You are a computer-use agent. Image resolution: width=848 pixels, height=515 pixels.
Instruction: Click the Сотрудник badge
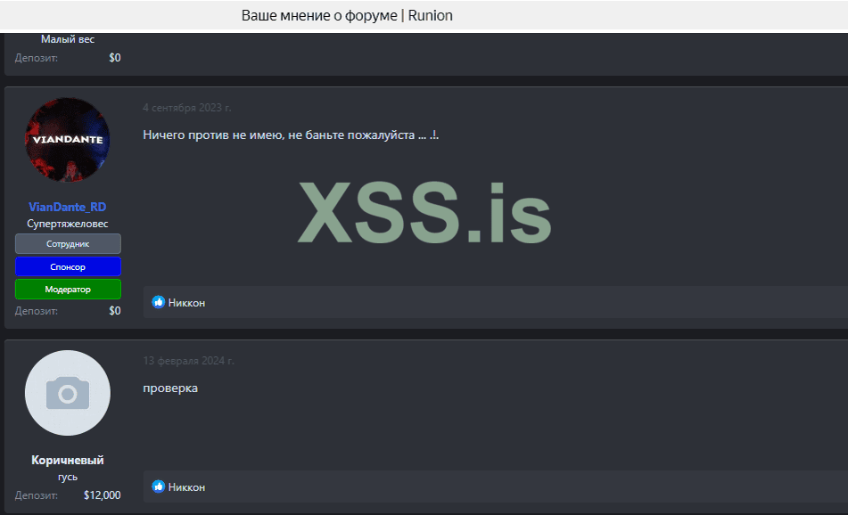(x=68, y=244)
